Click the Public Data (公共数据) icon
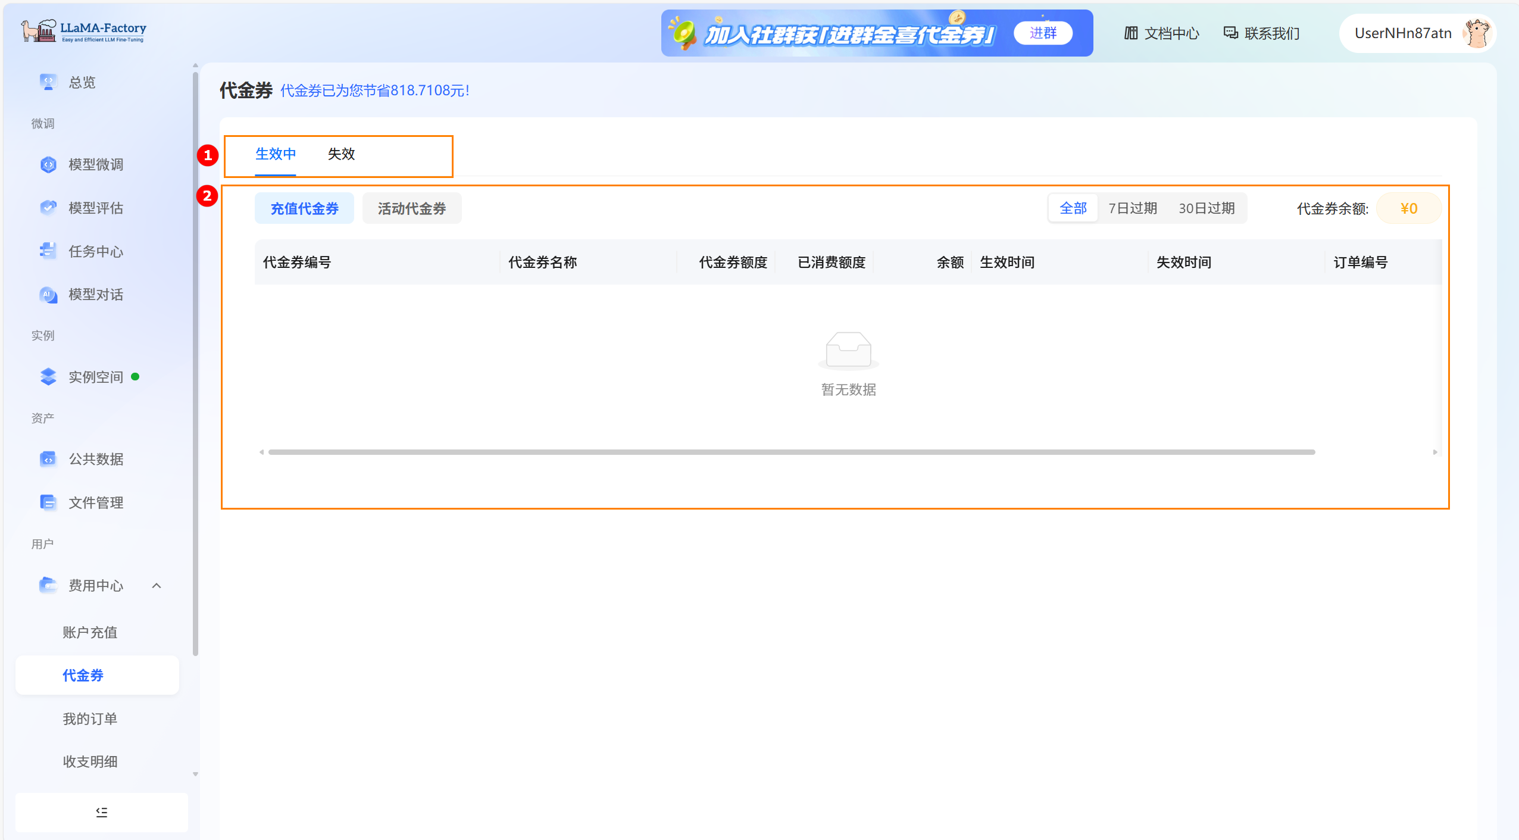The width and height of the screenshot is (1519, 840). point(48,459)
